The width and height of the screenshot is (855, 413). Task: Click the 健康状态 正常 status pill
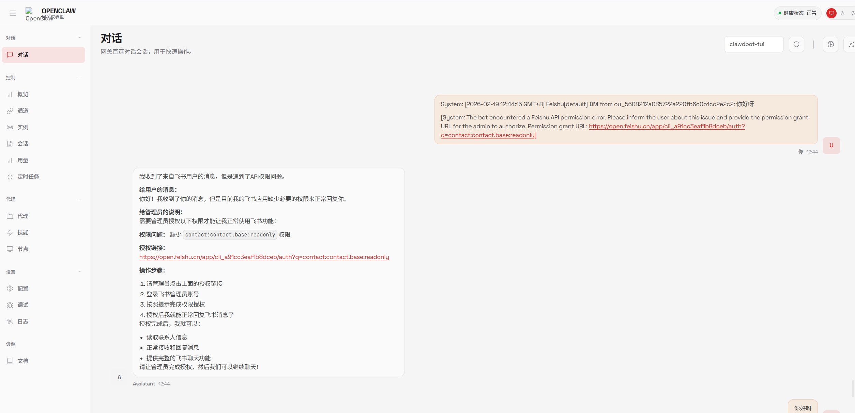(797, 13)
